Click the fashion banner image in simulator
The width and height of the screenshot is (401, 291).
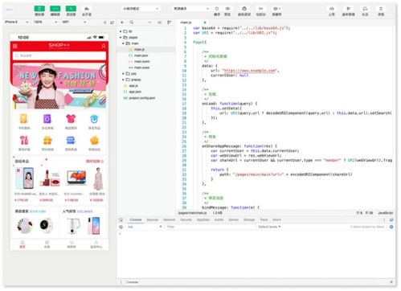tap(59, 86)
